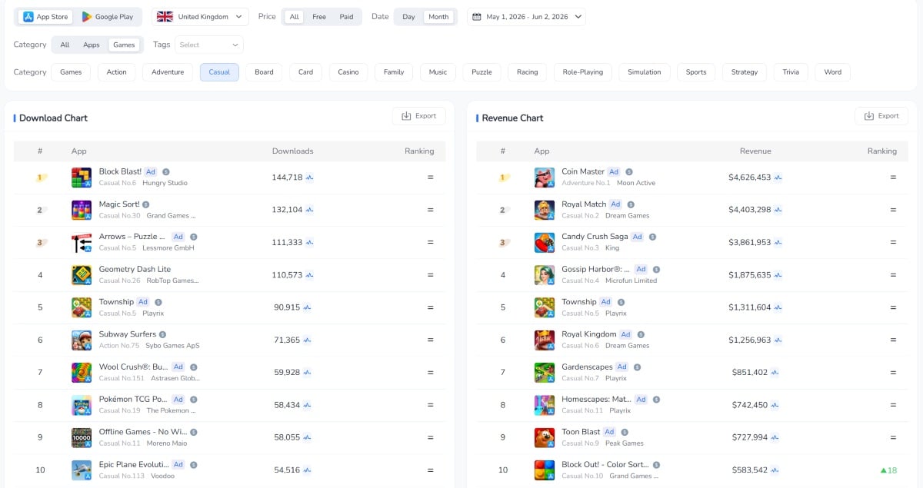
Task: Select Casual game category
Action: pos(219,72)
